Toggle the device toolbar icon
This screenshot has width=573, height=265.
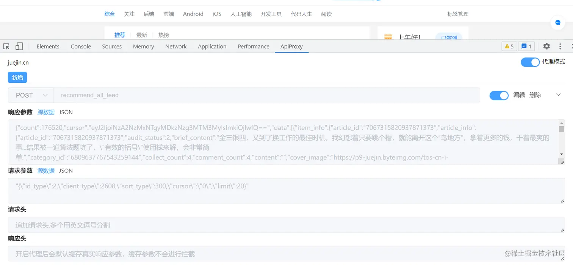(x=19, y=46)
